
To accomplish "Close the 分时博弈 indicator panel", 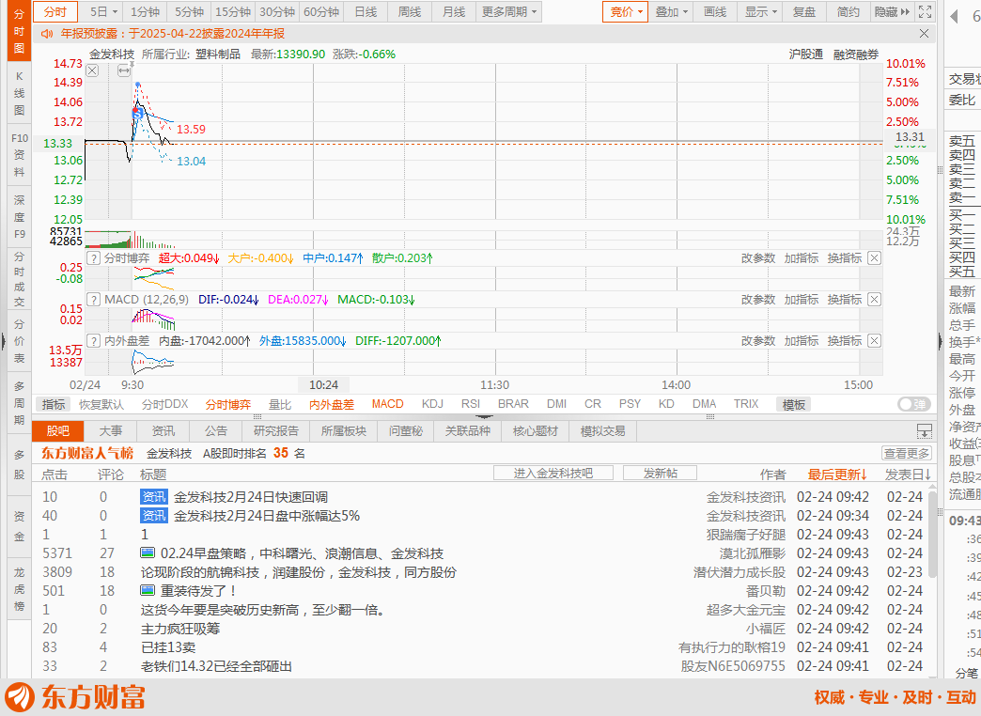I will tap(875, 258).
